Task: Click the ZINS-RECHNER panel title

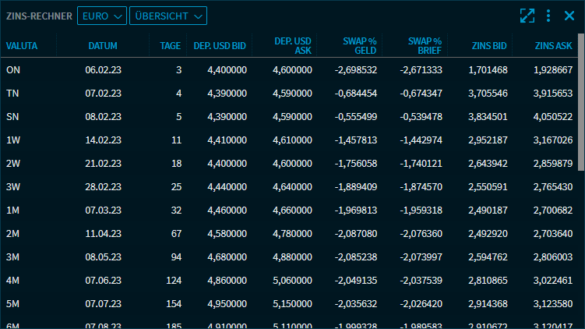Action: click(x=39, y=16)
